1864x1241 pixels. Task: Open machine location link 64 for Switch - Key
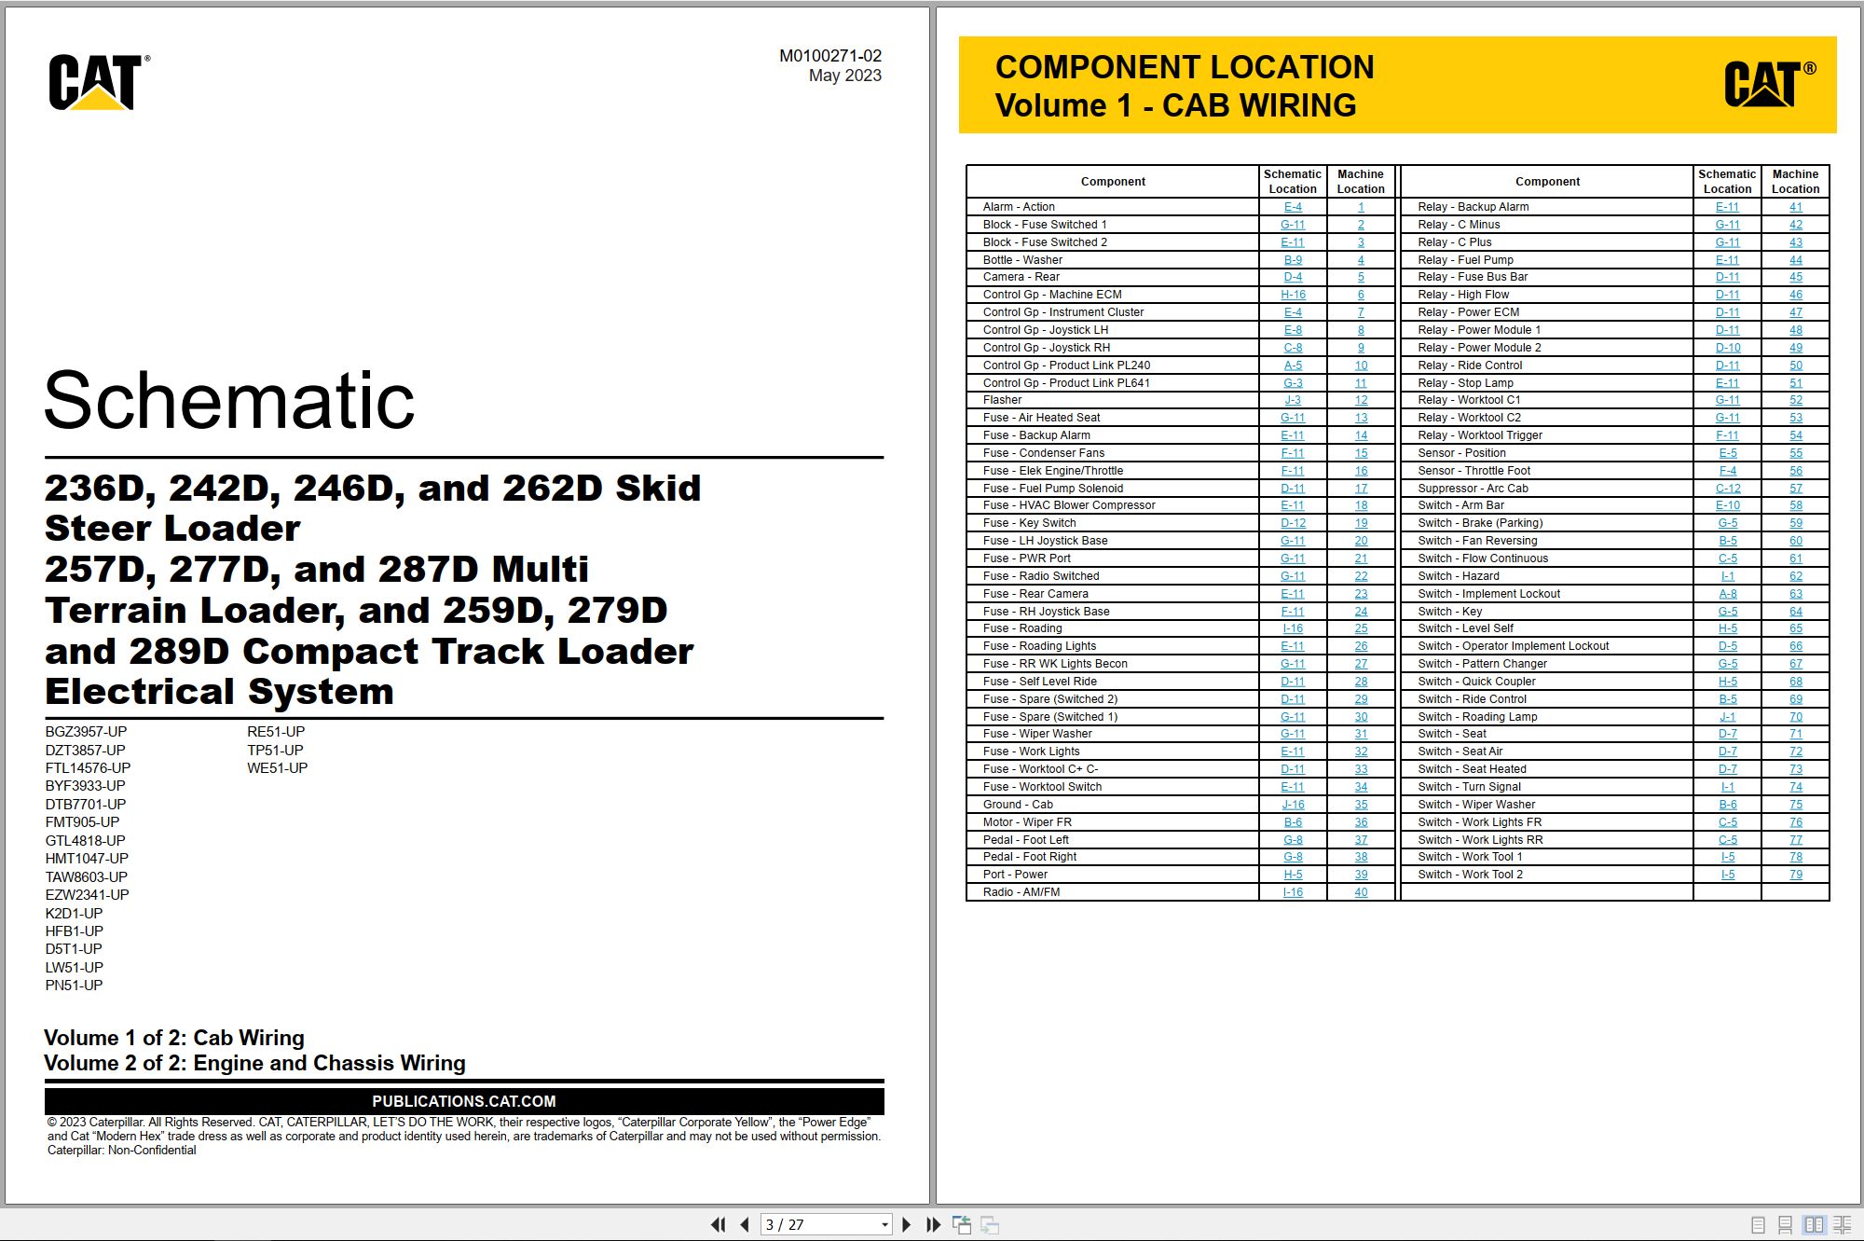tap(1795, 612)
